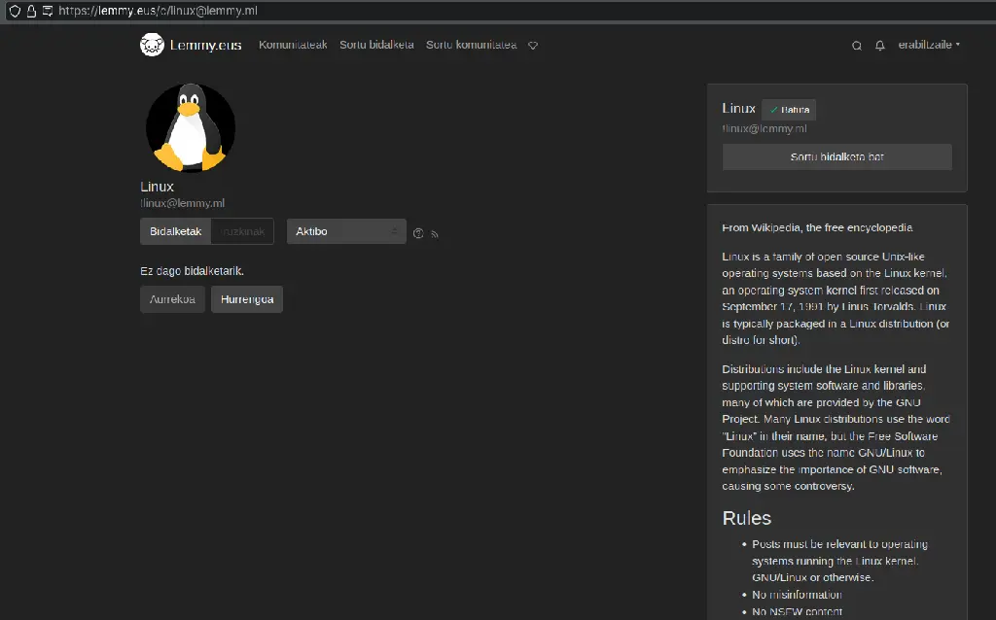996x620 pixels.
Task: Open Komunitateak in the navbar
Action: click(293, 45)
